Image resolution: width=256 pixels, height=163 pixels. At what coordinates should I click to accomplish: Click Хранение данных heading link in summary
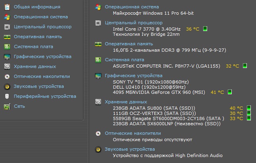tap(126, 102)
